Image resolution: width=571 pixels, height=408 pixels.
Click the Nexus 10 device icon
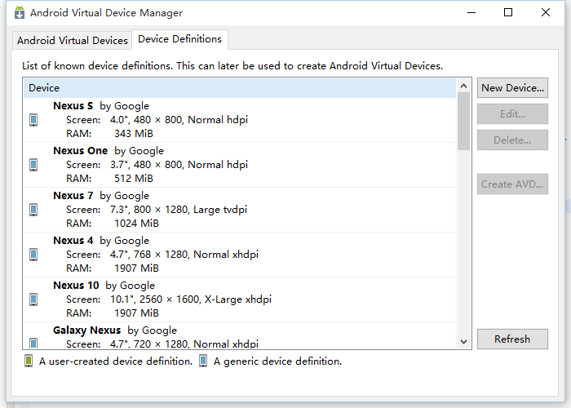(x=33, y=299)
